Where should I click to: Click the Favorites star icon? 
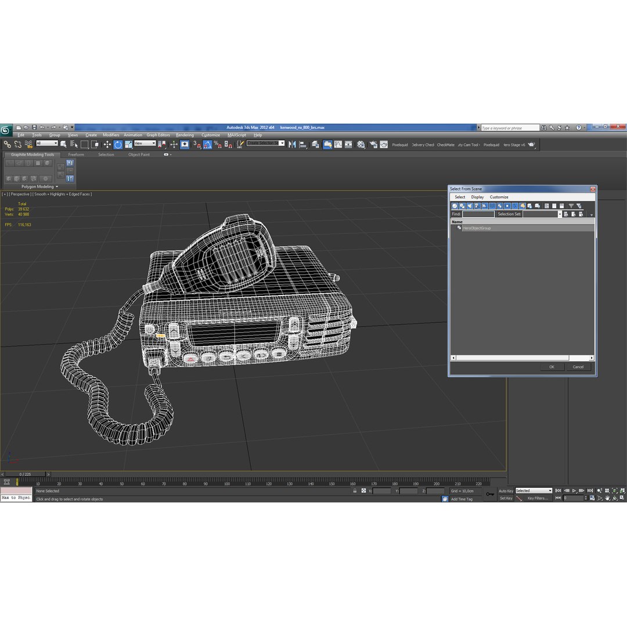567,128
